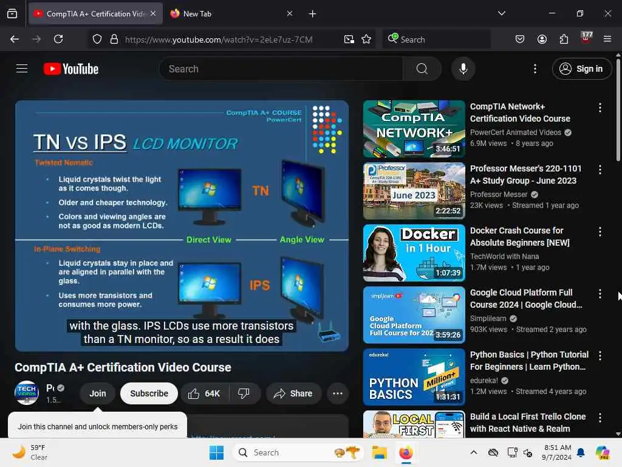Close the CompTIA A+ Certification tab
The width and height of the screenshot is (622, 467).
[x=153, y=13]
